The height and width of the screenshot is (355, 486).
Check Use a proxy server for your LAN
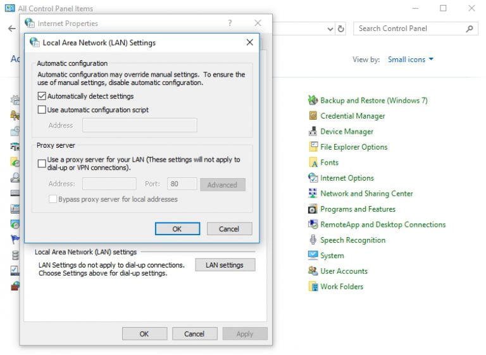[42, 164]
